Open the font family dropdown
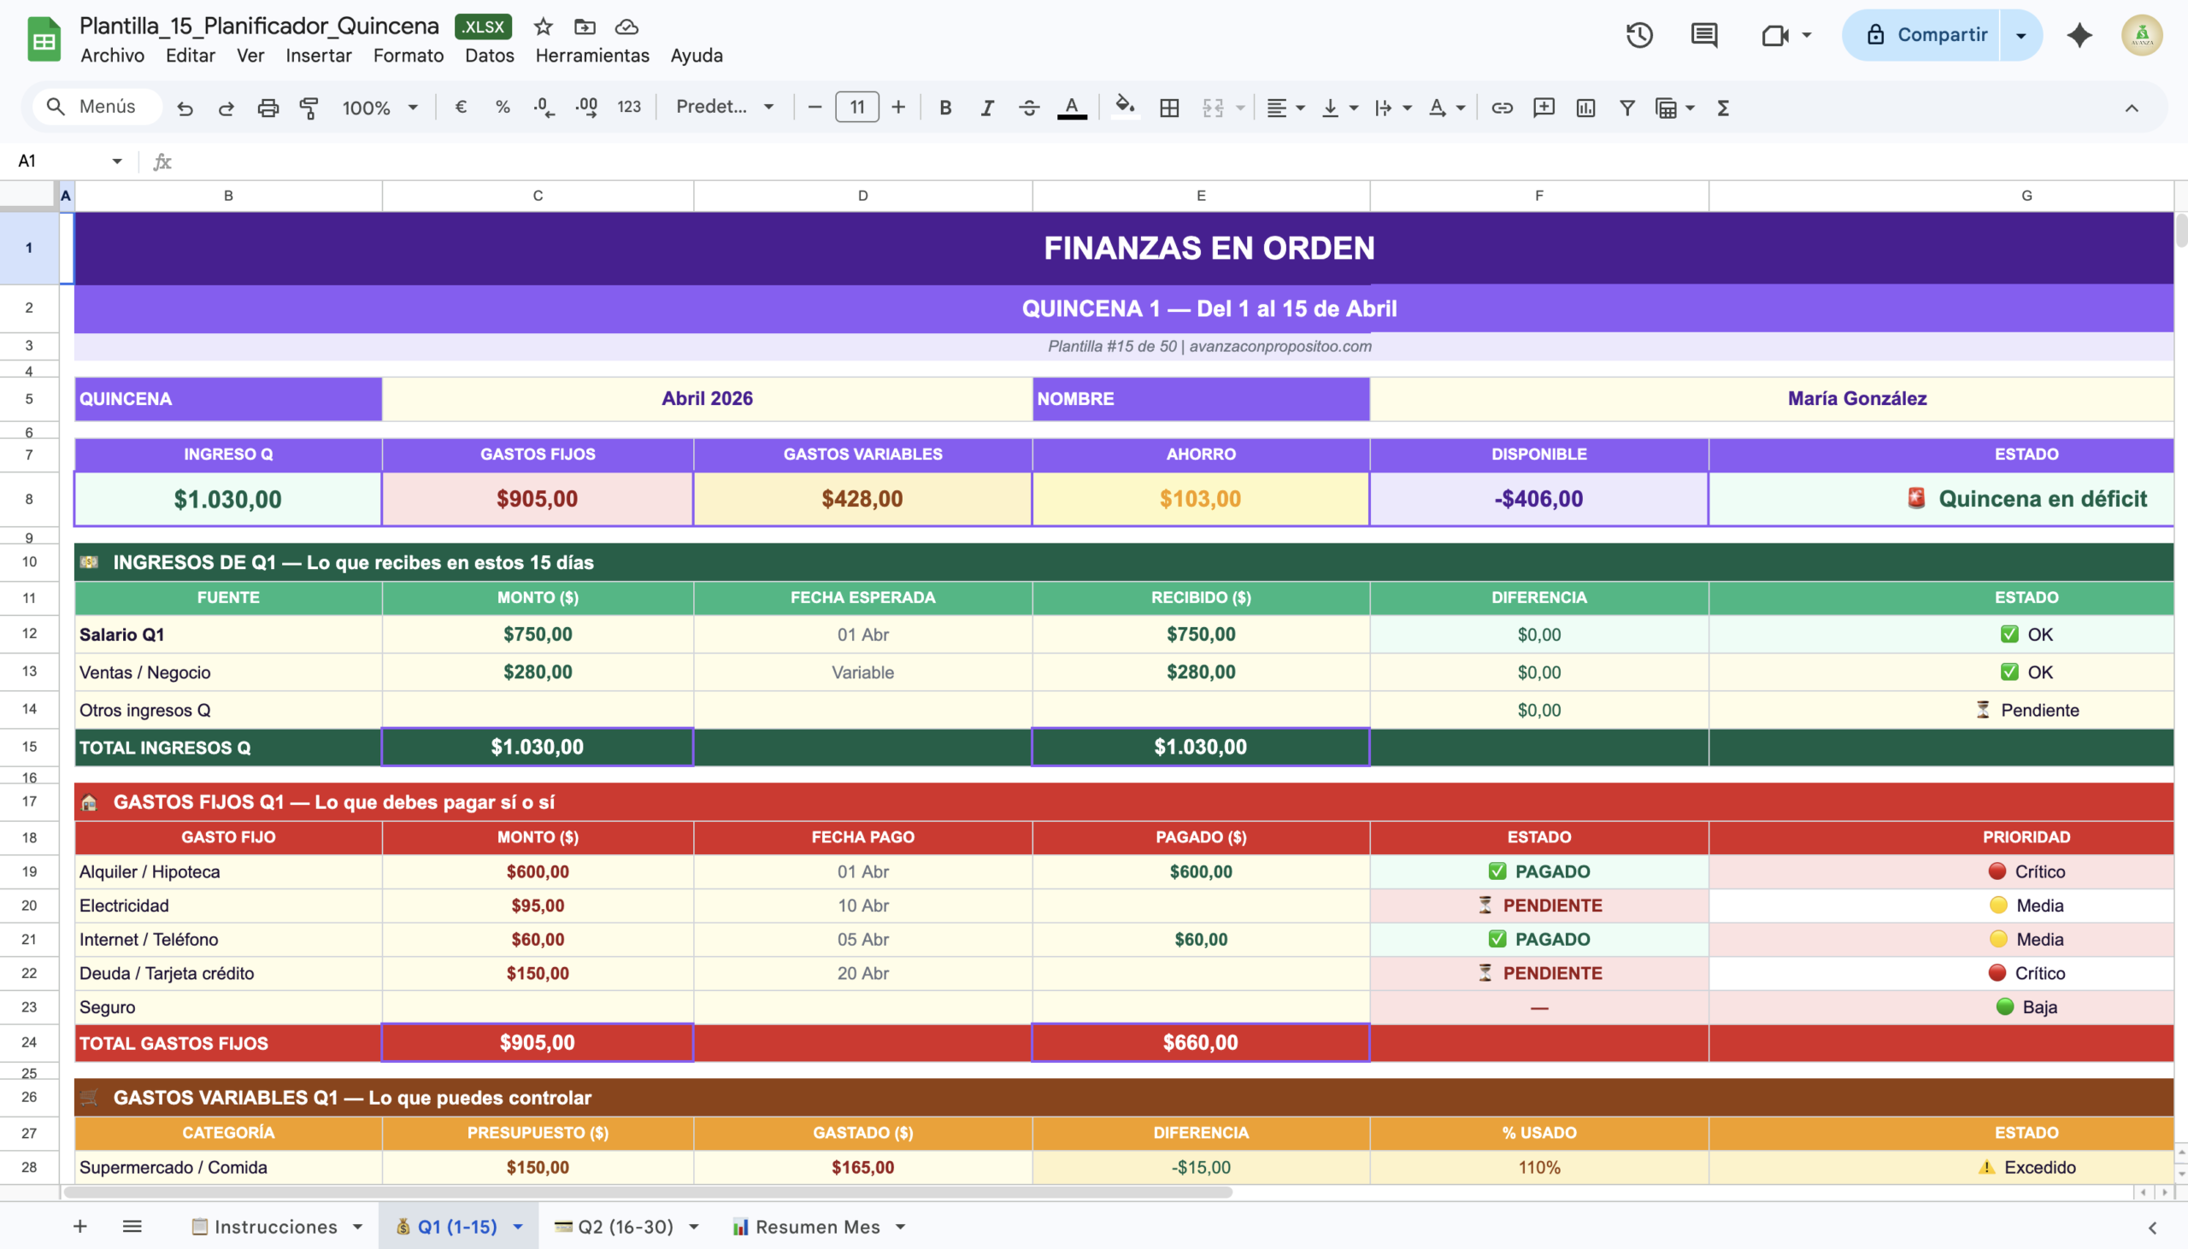This screenshot has height=1249, width=2188. click(x=724, y=108)
